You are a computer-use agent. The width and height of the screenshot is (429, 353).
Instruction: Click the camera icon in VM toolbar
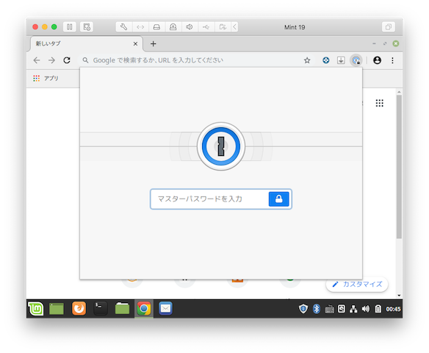point(173,26)
